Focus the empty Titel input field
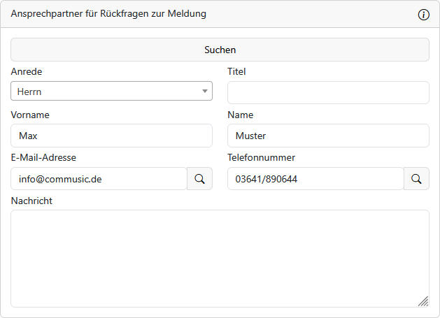The height and width of the screenshot is (318, 440). pos(328,92)
